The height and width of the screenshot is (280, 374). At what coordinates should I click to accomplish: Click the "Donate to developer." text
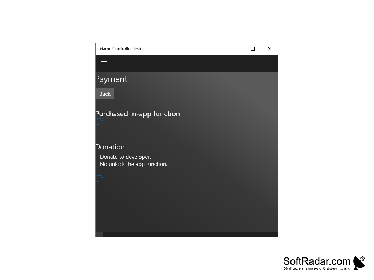[126, 157]
